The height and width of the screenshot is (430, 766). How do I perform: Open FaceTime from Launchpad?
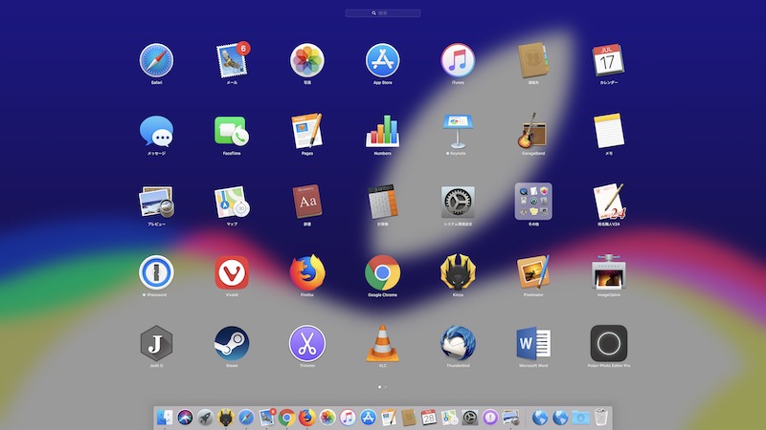(232, 131)
